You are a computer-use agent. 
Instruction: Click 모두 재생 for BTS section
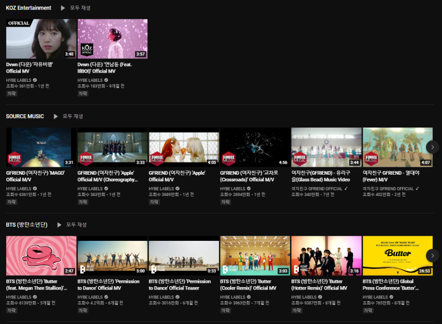click(x=76, y=225)
